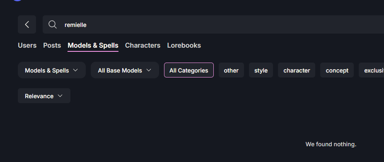Image resolution: width=384 pixels, height=162 pixels.
Task: Toggle the other category filter
Action: pos(231,70)
